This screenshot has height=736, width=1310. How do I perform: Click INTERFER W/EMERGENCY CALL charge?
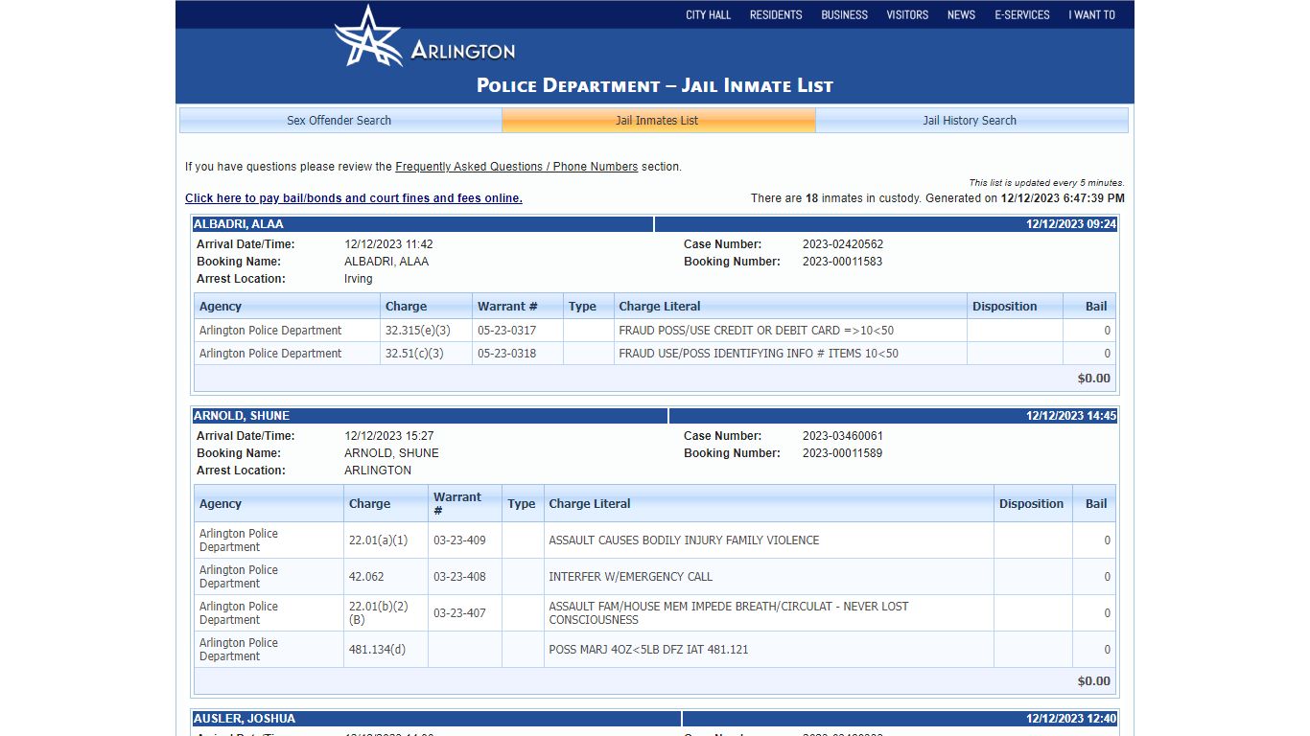point(630,577)
